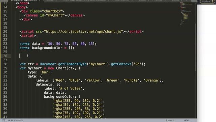
Task: Click the value 30 in the data array
Action: [50, 44]
